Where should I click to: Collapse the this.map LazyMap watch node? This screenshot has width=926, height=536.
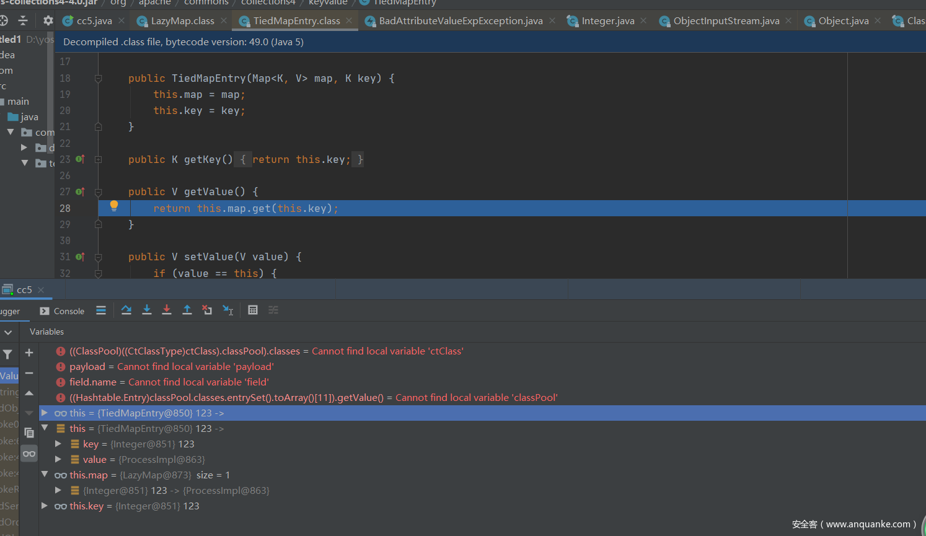coord(45,475)
